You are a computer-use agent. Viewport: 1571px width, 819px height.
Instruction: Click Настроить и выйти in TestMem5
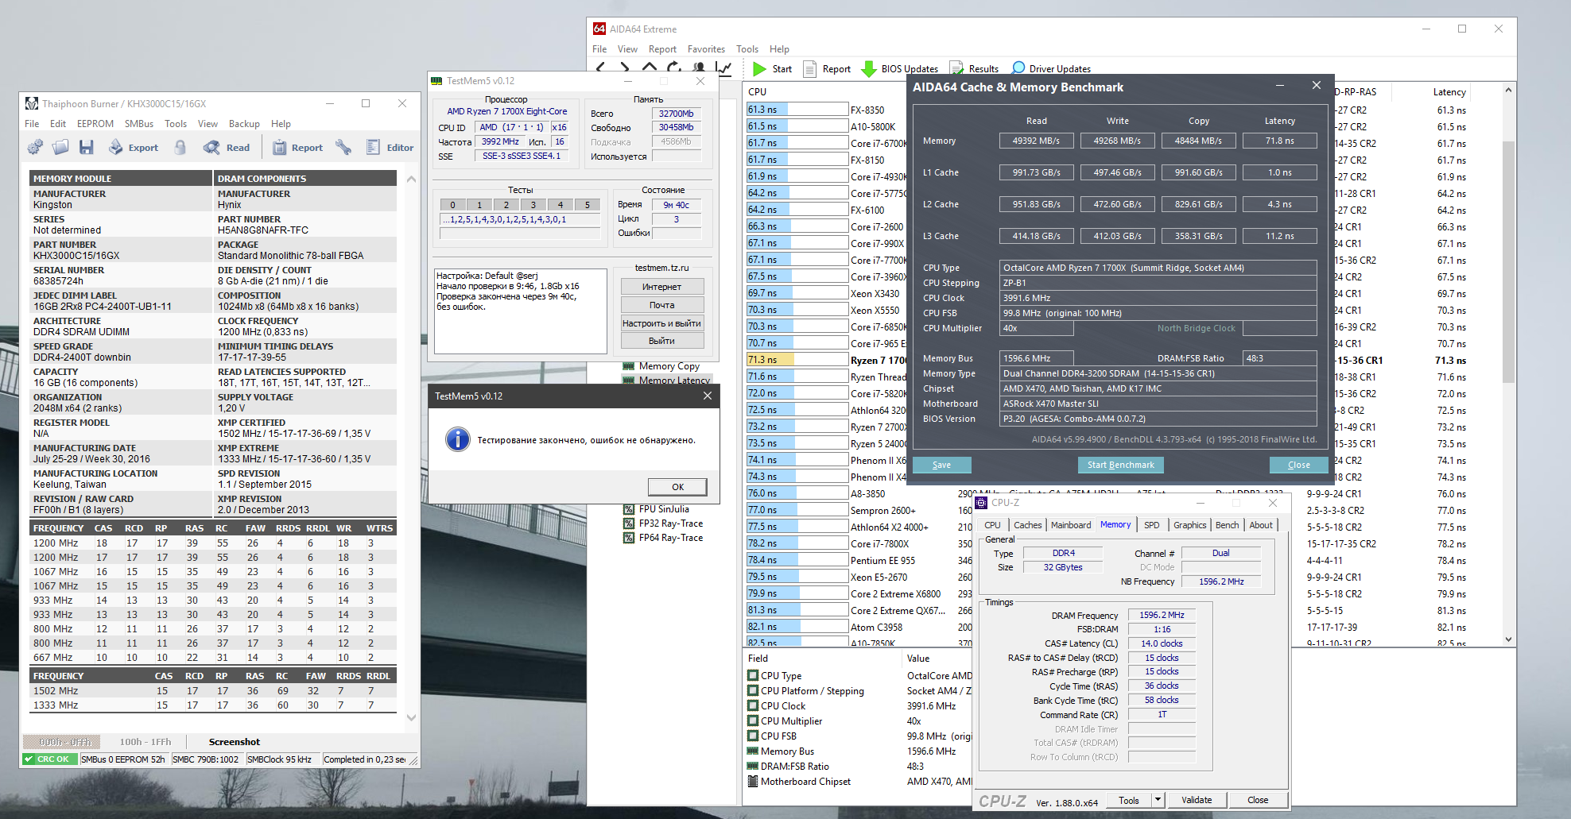(x=661, y=323)
